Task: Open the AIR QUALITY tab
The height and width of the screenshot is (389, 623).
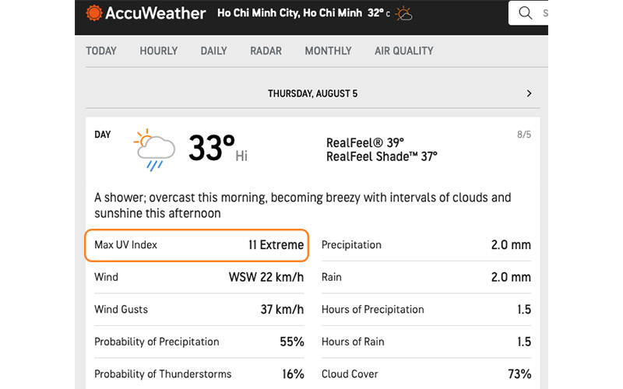Action: pos(403,51)
